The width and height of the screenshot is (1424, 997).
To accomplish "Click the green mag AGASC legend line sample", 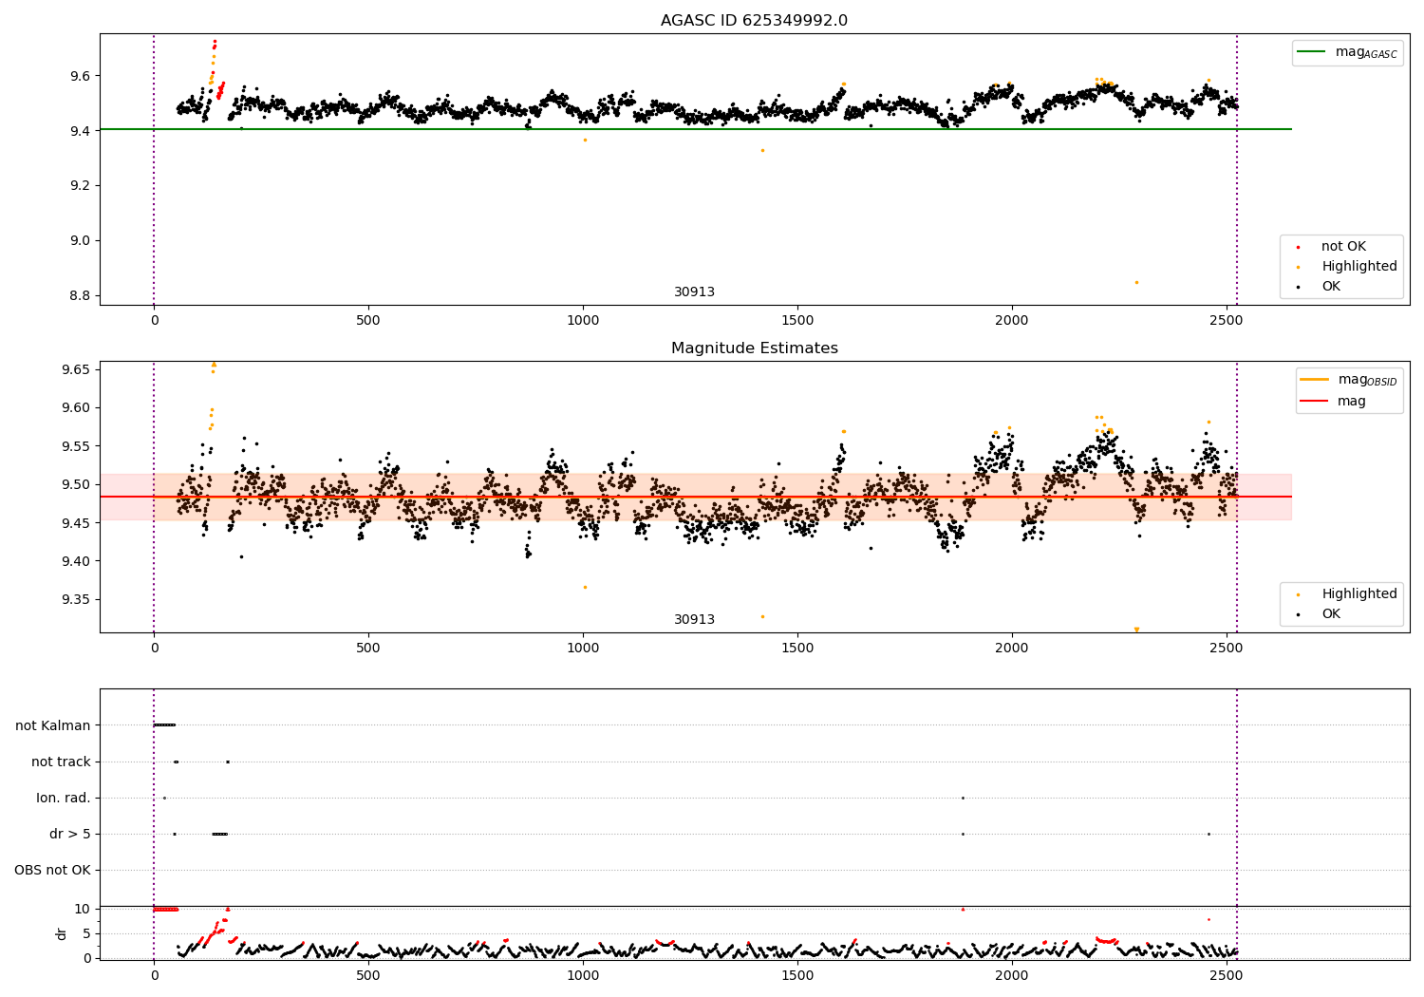I will pos(1312,52).
